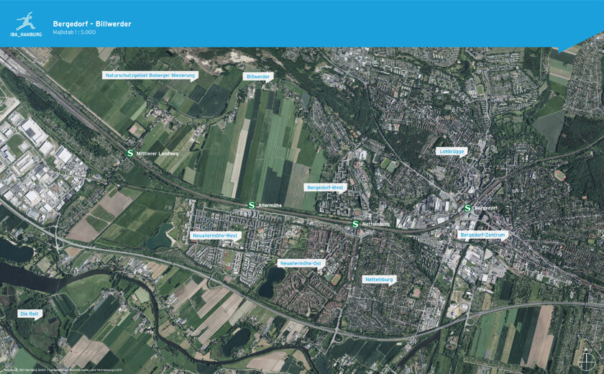Select the Bergedorf S-Bahn station icon

pyautogui.click(x=467, y=208)
